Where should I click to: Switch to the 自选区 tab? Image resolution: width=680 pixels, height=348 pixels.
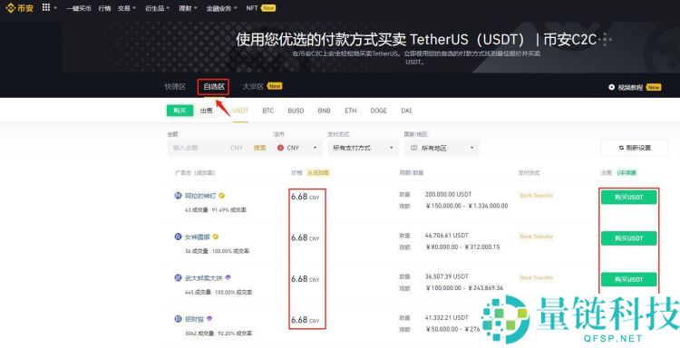(214, 87)
